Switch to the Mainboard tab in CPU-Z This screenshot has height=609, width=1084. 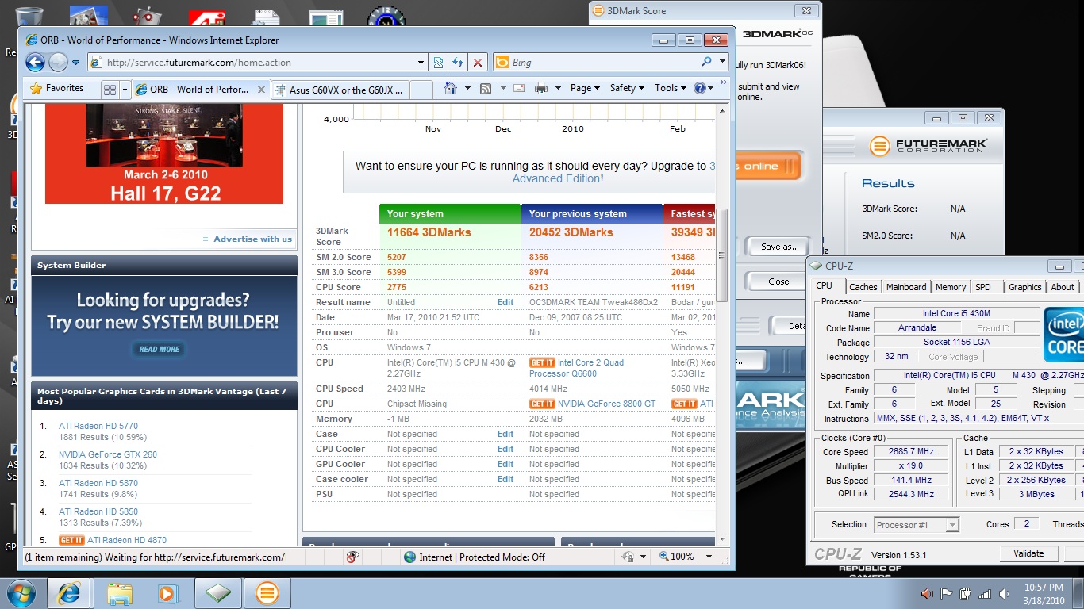(906, 287)
